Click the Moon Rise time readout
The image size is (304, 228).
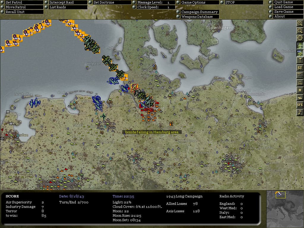(x=127, y=216)
